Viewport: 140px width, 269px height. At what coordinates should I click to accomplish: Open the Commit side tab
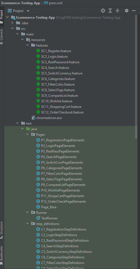(x=2, y=37)
